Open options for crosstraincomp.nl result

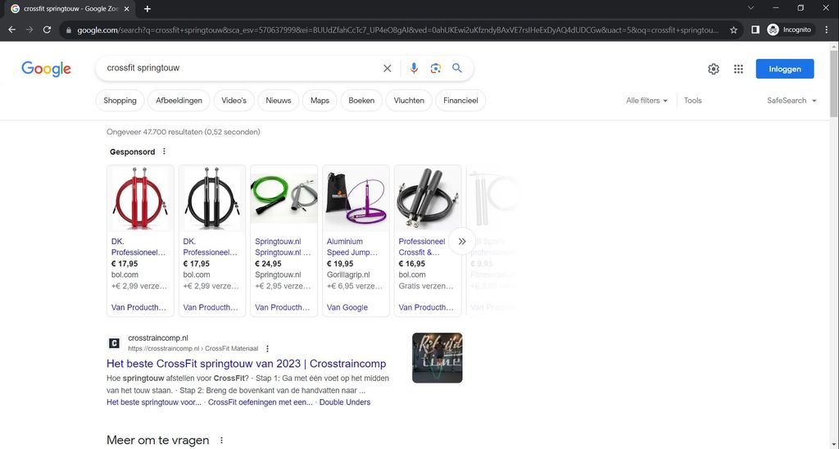click(x=268, y=348)
